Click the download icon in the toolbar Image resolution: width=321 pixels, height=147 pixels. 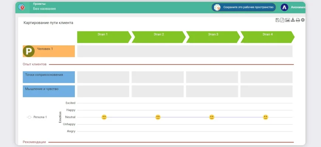pyautogui.click(x=293, y=20)
